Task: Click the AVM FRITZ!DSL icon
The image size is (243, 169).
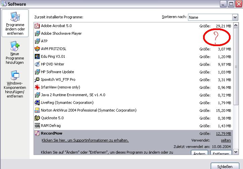Action: coord(37,49)
